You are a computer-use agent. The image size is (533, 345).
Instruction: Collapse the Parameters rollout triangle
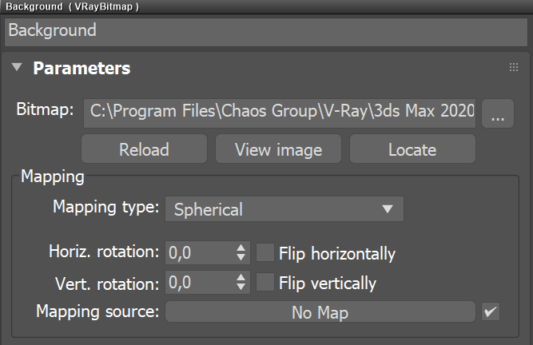(17, 67)
